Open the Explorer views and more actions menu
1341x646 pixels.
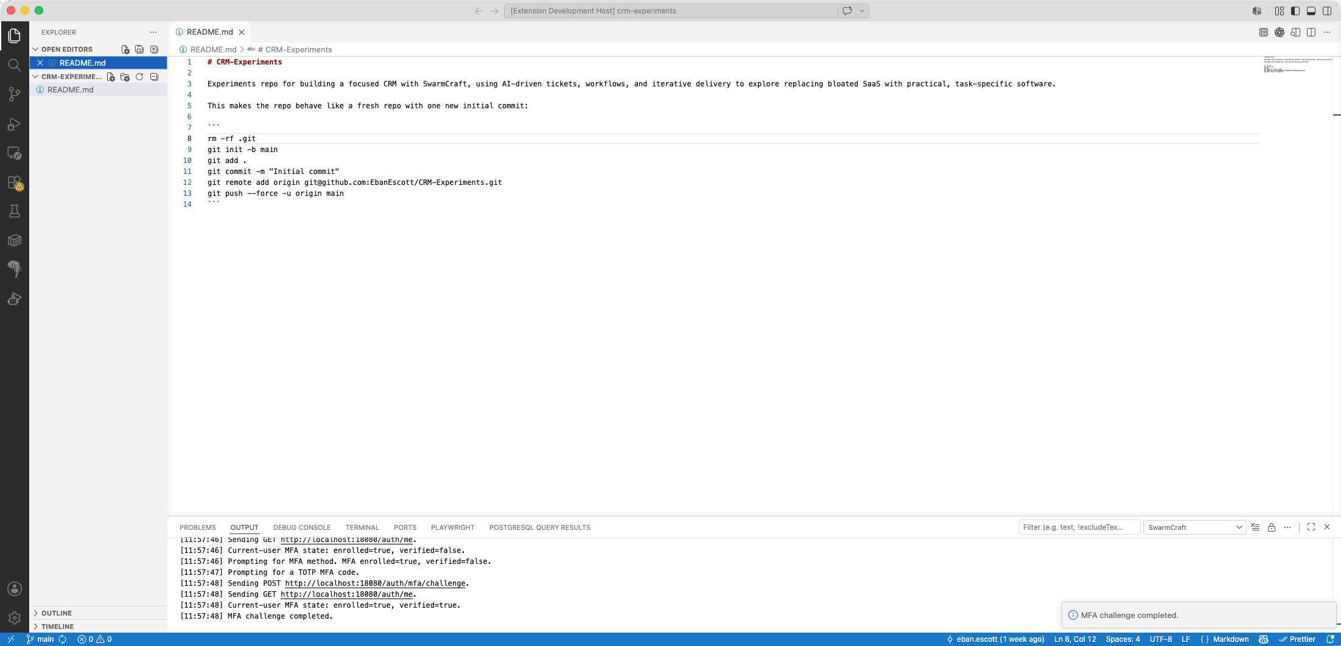[153, 32]
